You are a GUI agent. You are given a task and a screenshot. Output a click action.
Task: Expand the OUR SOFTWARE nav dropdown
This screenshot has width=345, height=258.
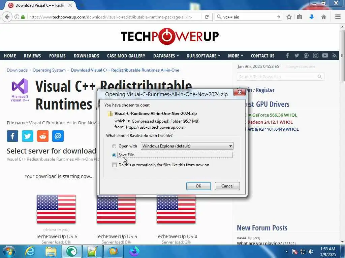pos(203,56)
